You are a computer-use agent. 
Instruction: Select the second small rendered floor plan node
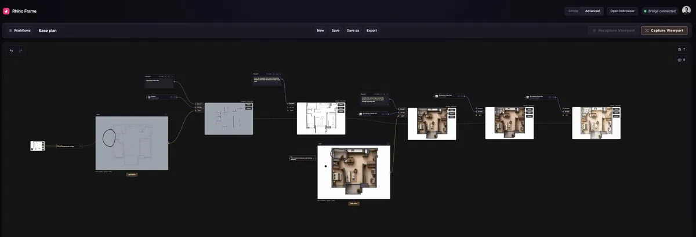point(509,123)
